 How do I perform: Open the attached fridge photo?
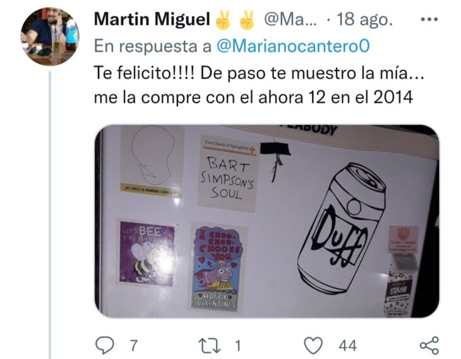click(266, 221)
